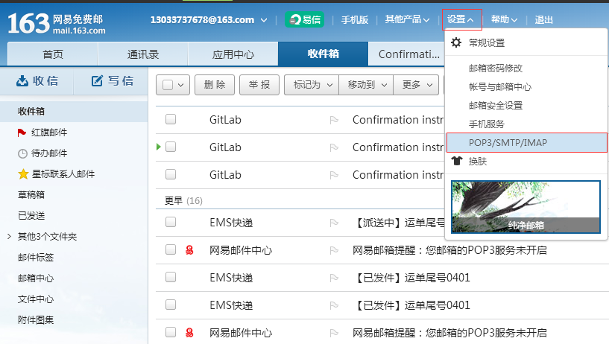Click the 写信 compose pencil icon
The image size is (609, 344).
(97, 80)
